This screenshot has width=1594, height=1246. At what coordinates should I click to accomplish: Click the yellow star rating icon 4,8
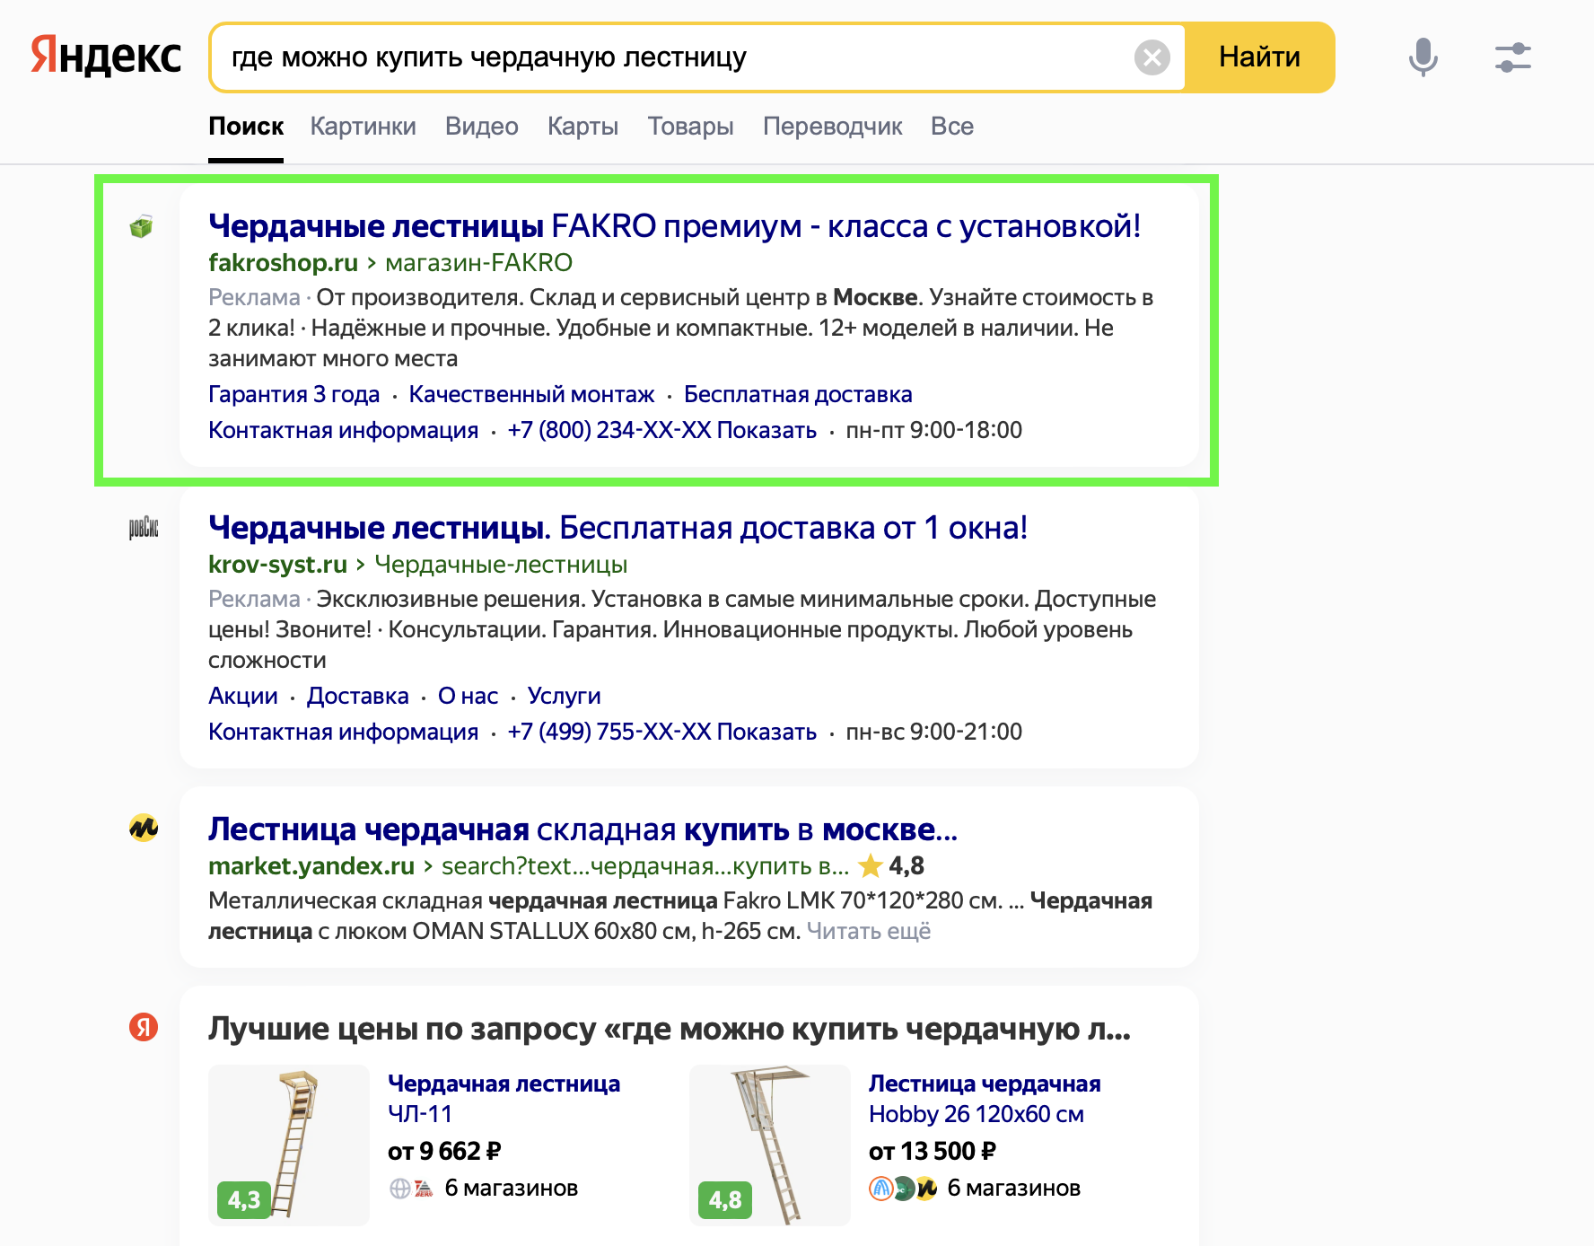[869, 865]
